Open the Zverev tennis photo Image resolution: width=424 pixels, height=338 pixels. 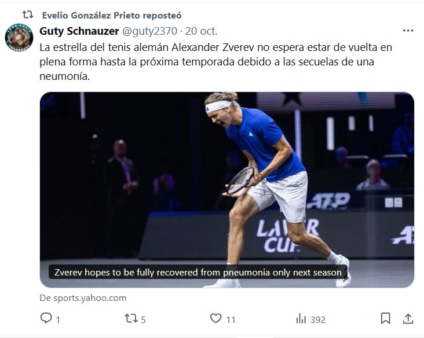click(226, 174)
